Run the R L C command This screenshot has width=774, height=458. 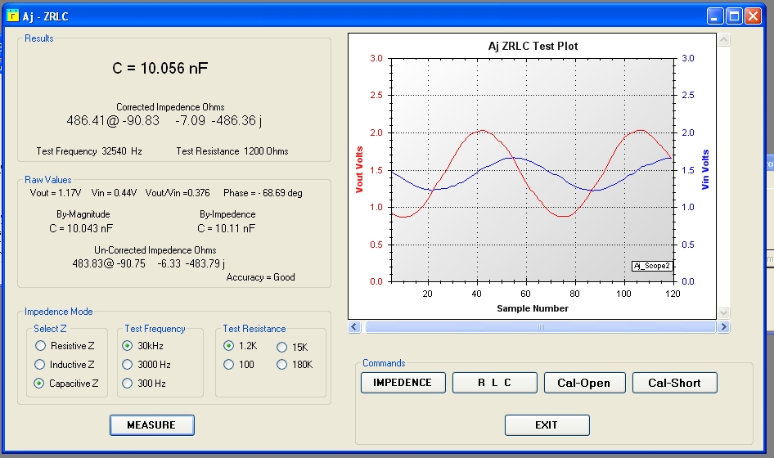click(x=495, y=383)
